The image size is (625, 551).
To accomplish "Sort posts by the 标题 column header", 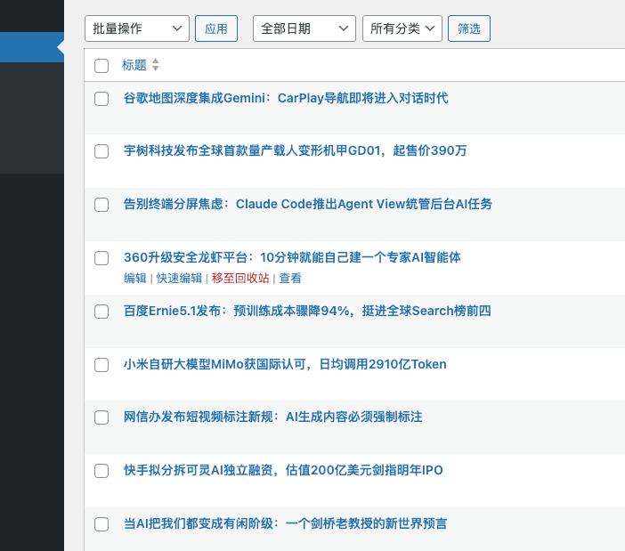I will click(x=134, y=65).
